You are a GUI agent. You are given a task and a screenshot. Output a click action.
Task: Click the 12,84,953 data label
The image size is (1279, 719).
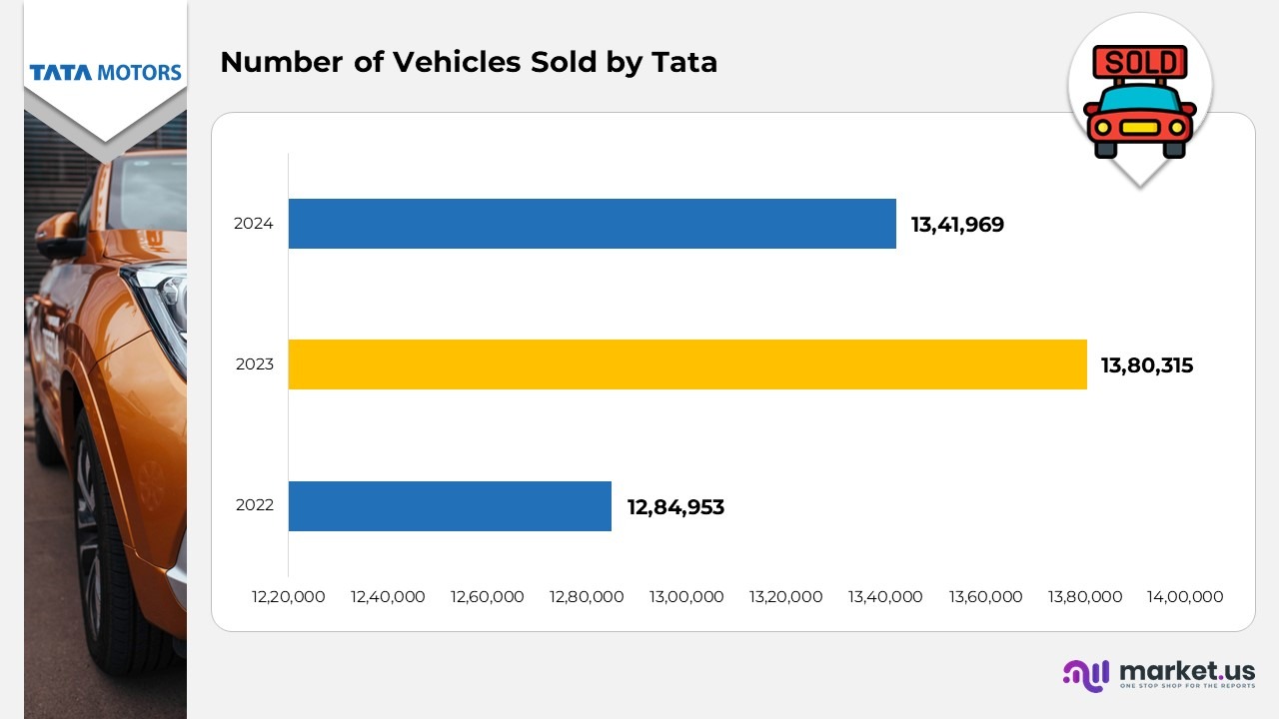point(675,507)
